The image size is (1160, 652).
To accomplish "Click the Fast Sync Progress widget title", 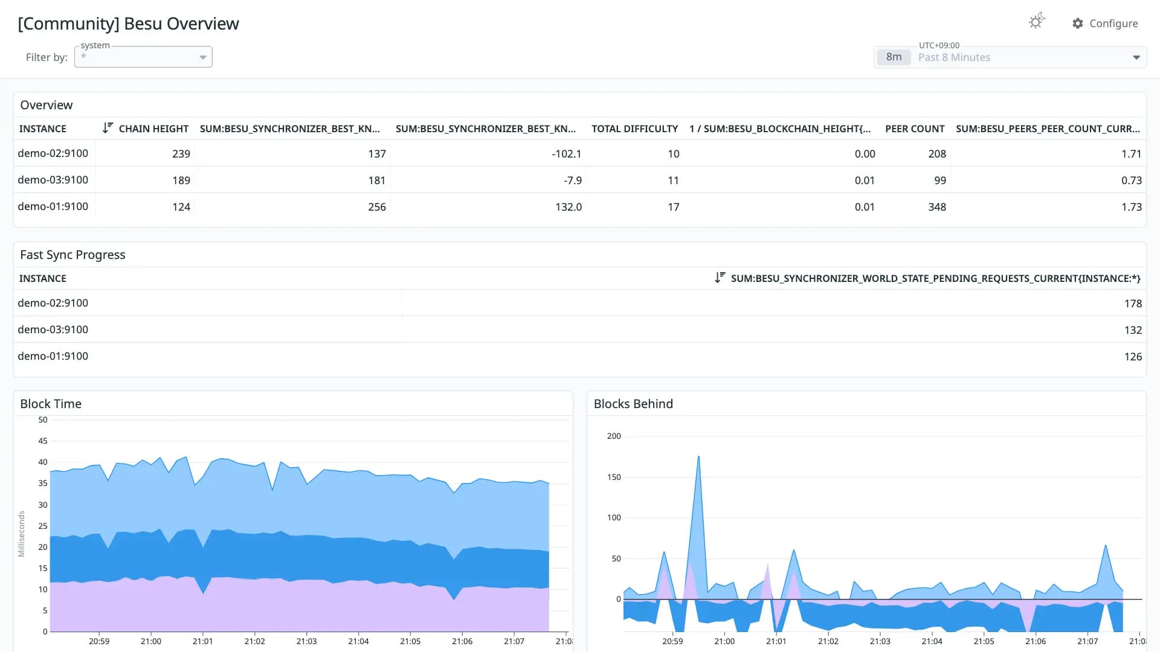I will coord(72,255).
